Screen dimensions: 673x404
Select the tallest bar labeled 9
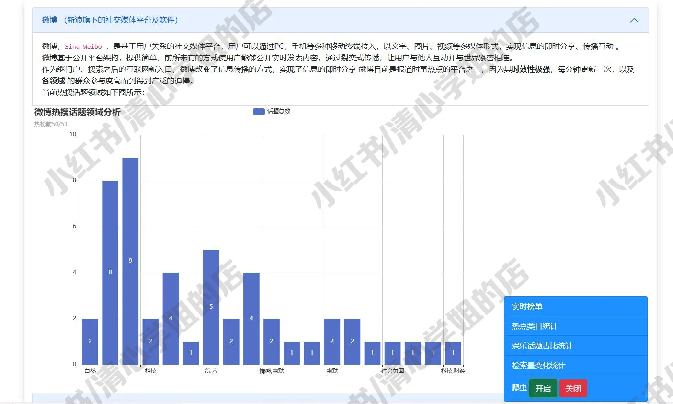click(x=130, y=261)
